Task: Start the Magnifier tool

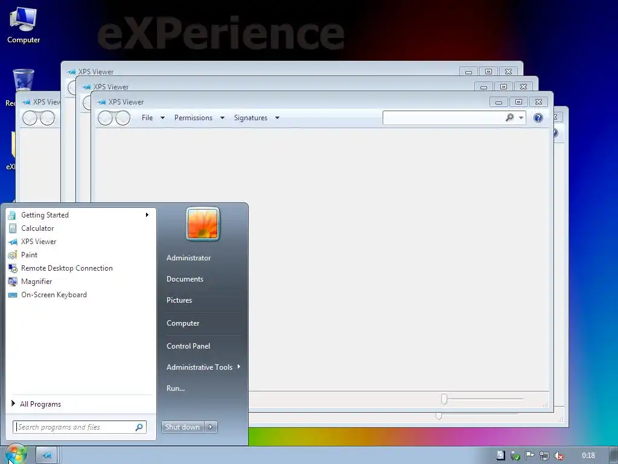Action: point(80,282)
